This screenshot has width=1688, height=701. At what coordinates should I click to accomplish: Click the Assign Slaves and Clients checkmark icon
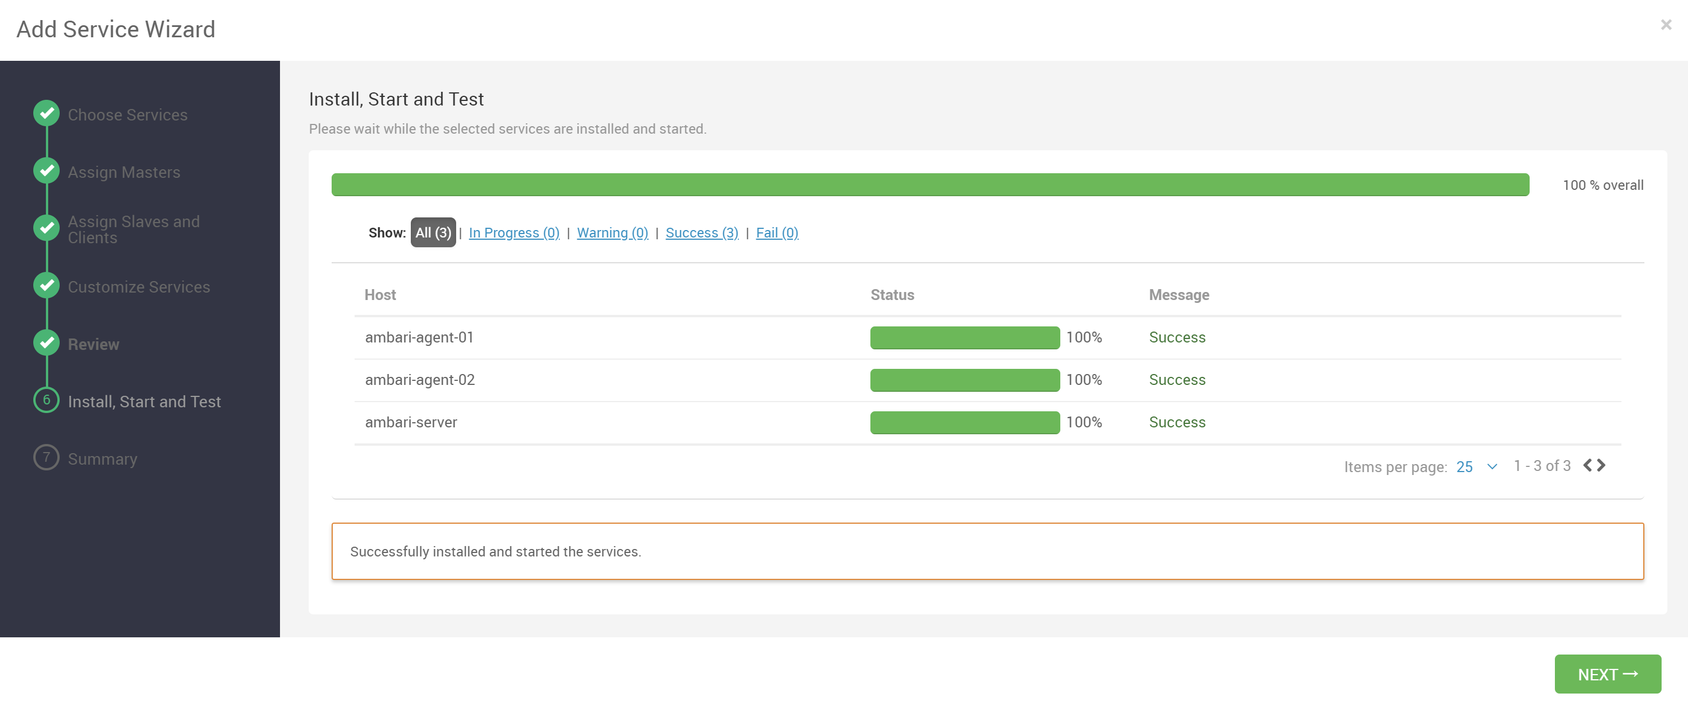click(x=46, y=228)
